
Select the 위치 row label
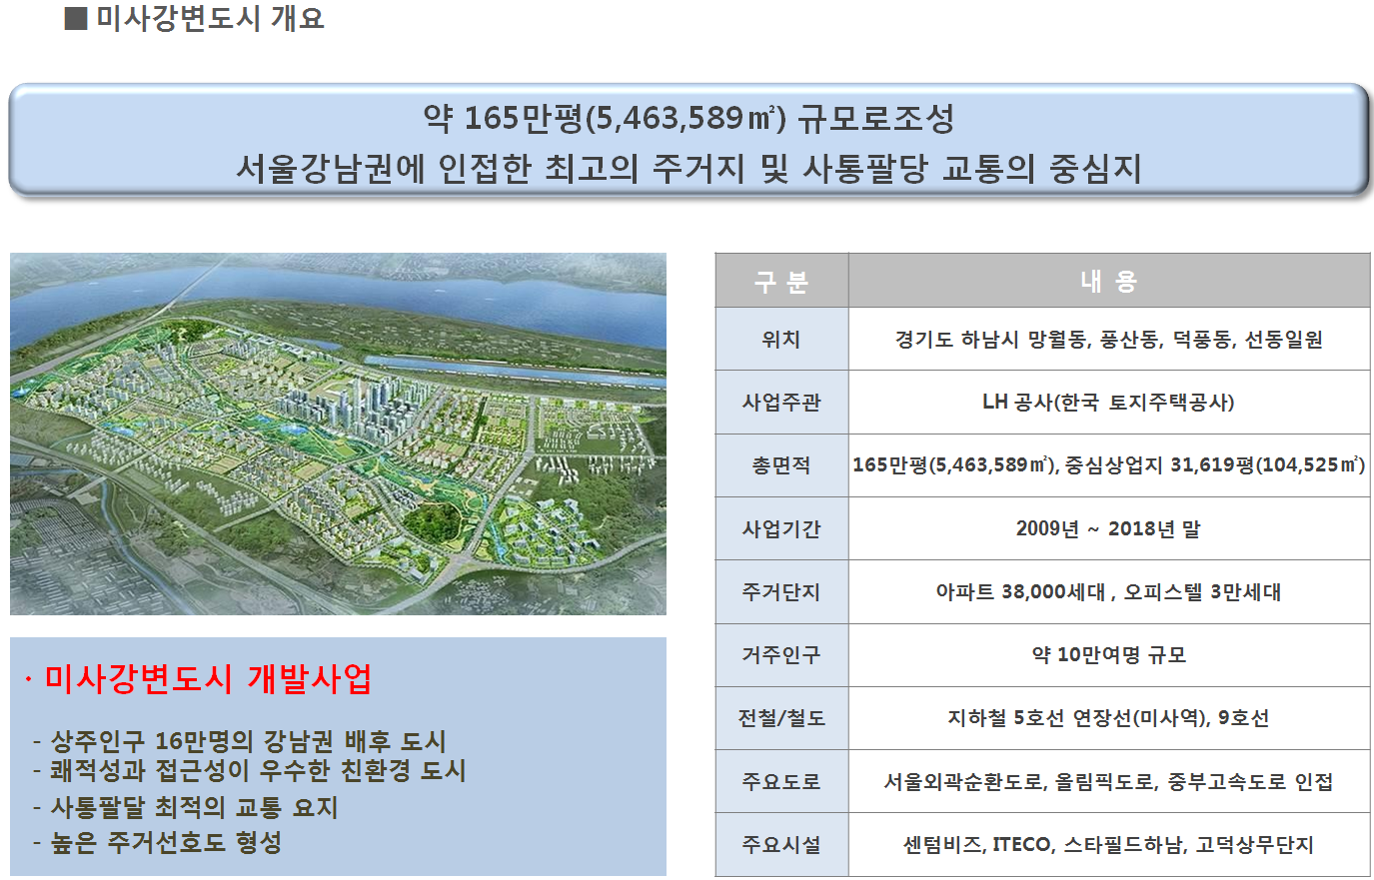[x=781, y=340]
